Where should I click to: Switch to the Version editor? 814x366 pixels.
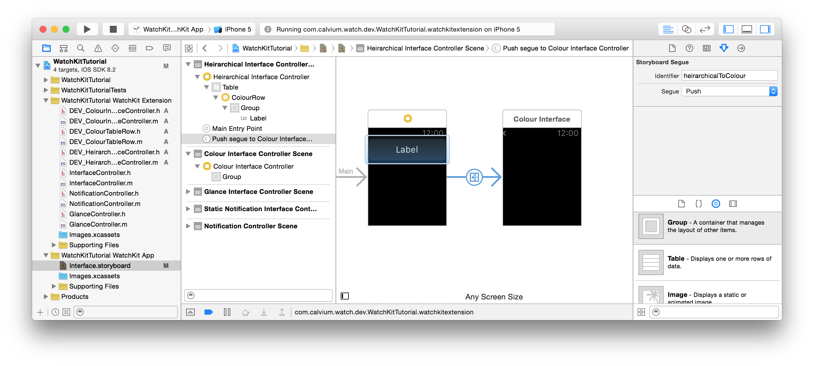[705, 29]
